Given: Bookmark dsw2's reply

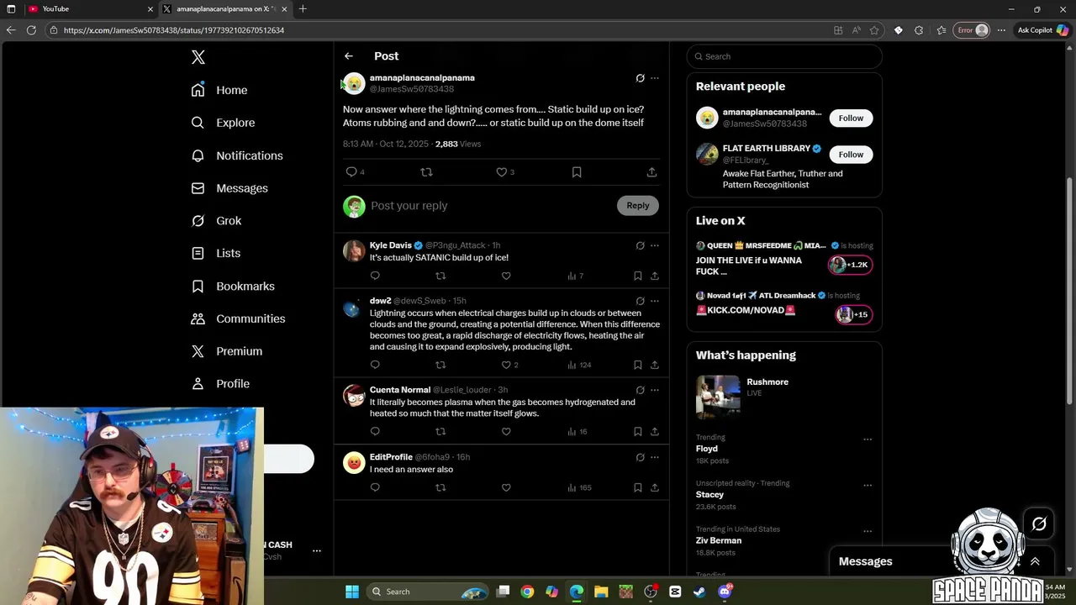Looking at the screenshot, I should (x=638, y=365).
